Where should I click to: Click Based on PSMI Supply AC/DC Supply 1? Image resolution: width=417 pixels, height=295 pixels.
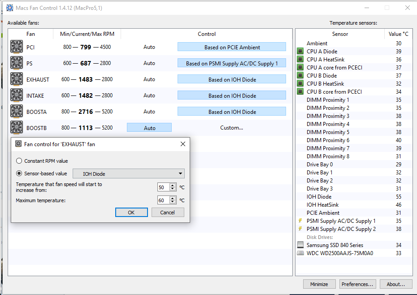[x=232, y=63]
